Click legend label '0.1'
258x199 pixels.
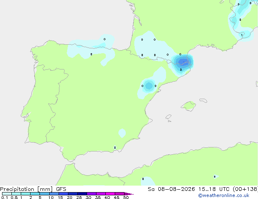tap(4, 197)
